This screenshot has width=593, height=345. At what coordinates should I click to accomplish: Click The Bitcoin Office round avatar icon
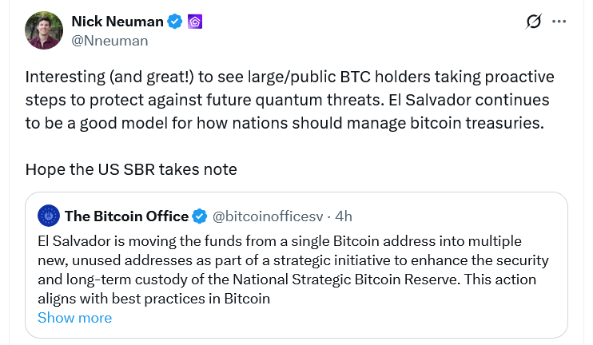(49, 216)
